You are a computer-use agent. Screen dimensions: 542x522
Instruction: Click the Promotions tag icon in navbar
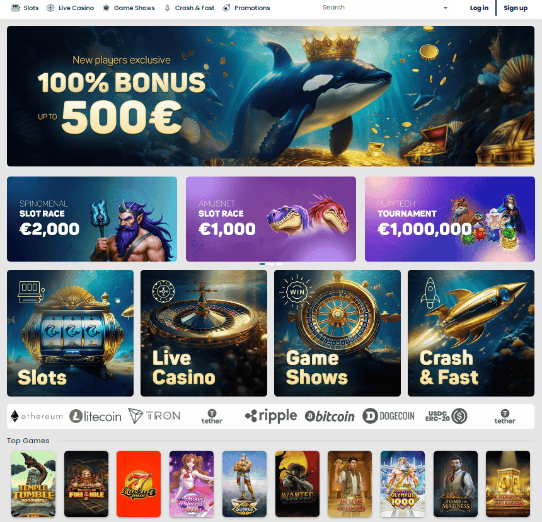coord(226,8)
